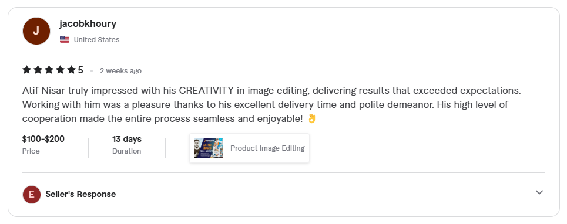The width and height of the screenshot is (567, 224).
Task: Click the OK hand emoji in review
Action: (312, 118)
